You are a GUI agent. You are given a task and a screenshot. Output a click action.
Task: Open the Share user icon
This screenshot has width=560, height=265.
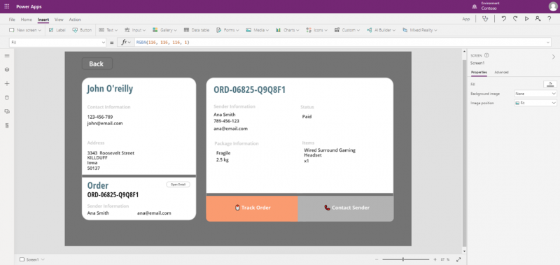coord(538,20)
